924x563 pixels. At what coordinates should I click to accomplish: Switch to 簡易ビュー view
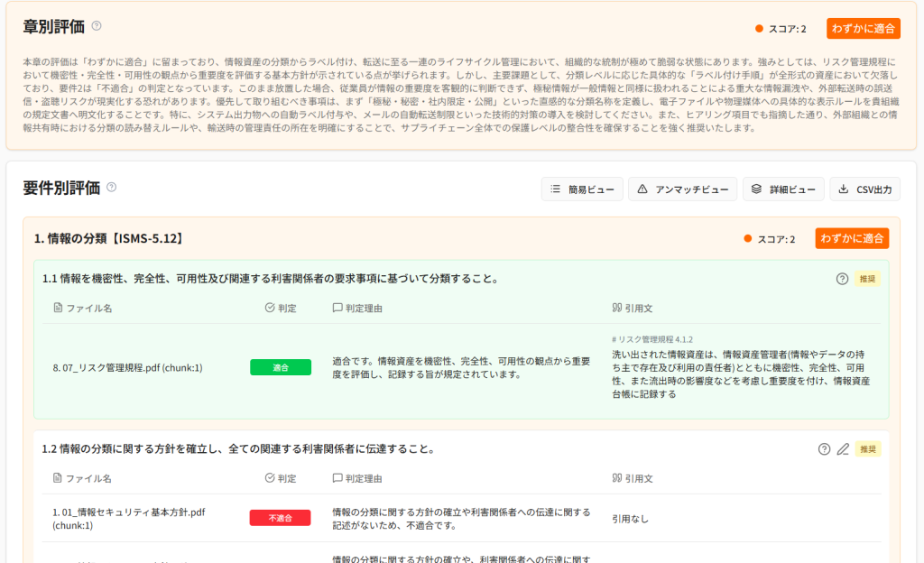[581, 189]
